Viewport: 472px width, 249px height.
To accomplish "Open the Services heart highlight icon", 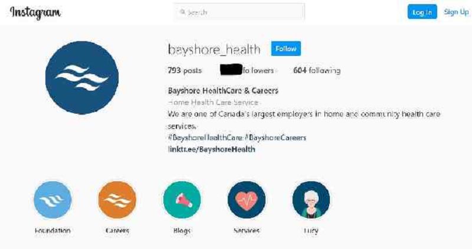I will click(x=247, y=200).
